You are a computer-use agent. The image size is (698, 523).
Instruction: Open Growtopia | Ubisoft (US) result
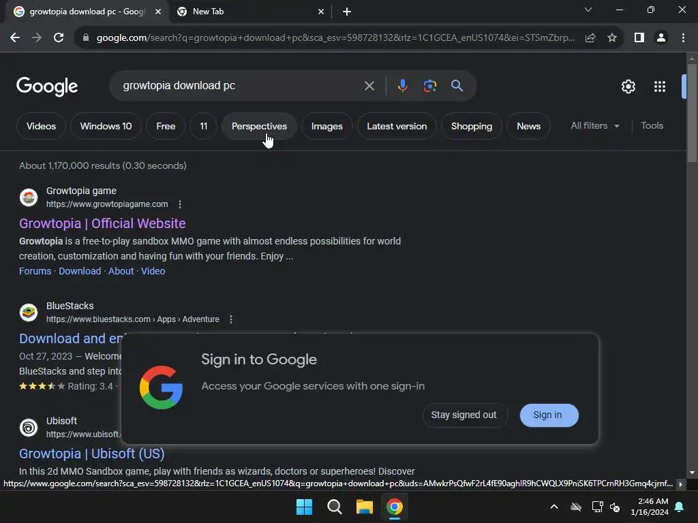[92, 454]
